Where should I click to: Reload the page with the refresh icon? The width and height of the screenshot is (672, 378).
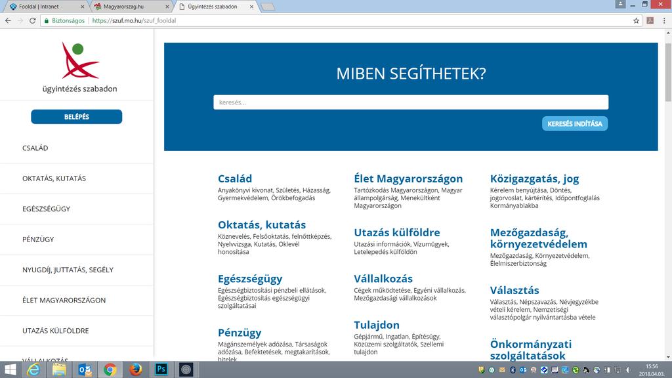(33, 20)
